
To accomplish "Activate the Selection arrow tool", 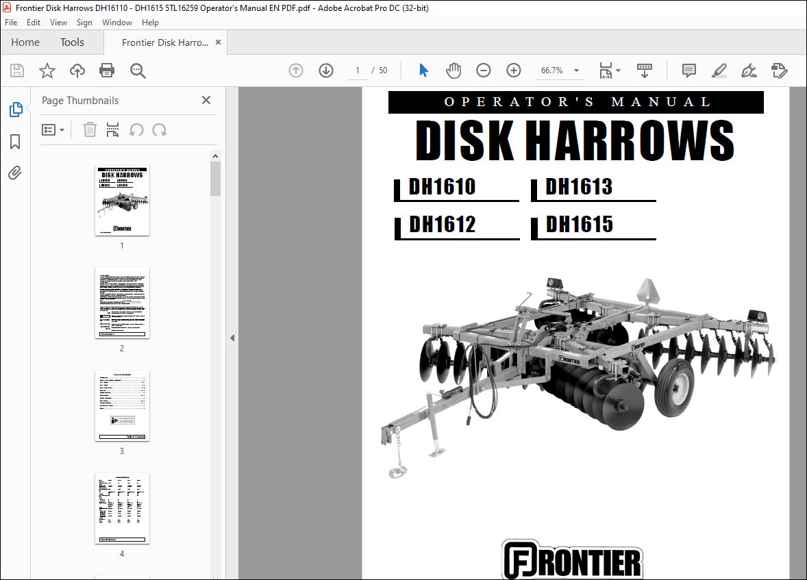I will click(423, 71).
